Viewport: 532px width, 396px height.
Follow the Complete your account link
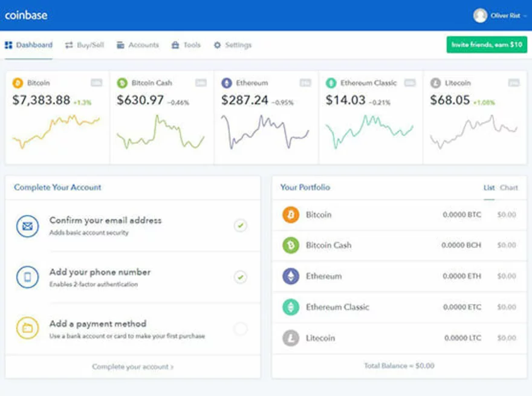point(132,366)
